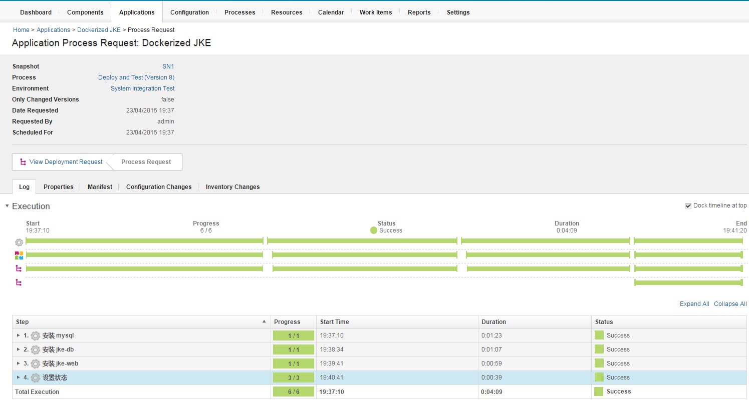Screen dimensions: 749x403
Task: Expand step 4 设置状态
Action: pos(19,377)
